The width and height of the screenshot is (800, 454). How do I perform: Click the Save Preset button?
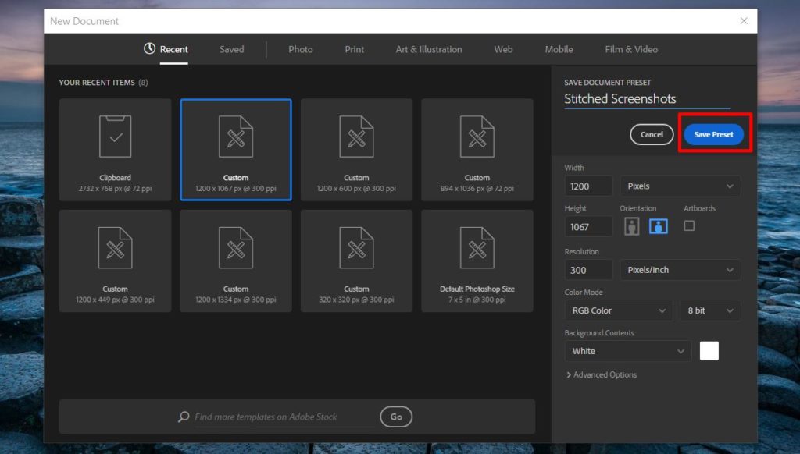712,133
